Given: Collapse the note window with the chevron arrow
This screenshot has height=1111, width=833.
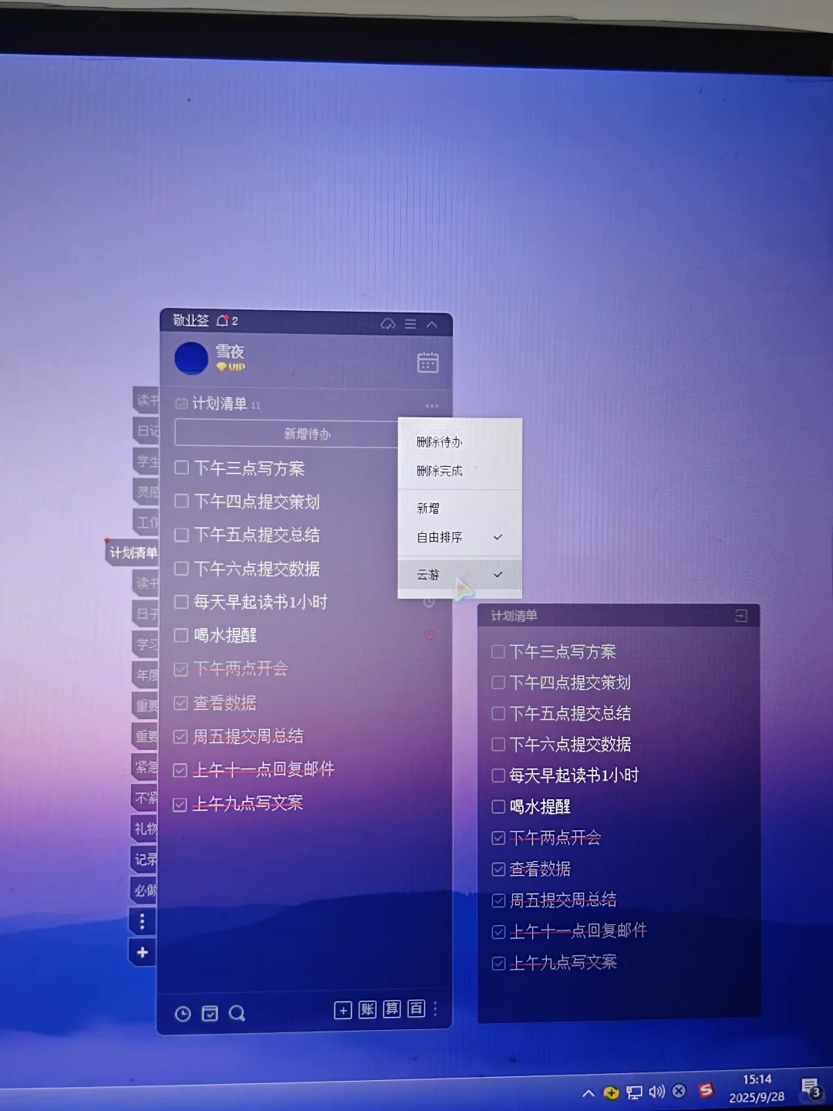Looking at the screenshot, I should click(x=432, y=324).
